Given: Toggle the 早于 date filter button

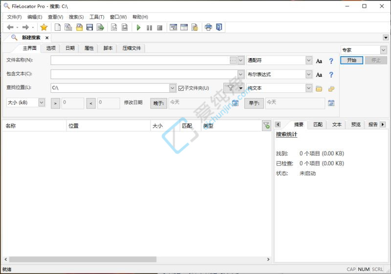Looking at the screenshot, I should [x=254, y=103].
